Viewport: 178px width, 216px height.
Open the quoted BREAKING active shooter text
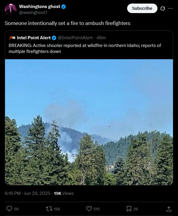(x=85, y=48)
